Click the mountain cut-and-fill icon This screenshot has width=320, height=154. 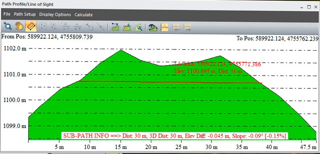(x=127, y=26)
